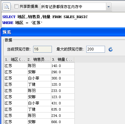Select the cell with value 140.0
This screenshot has height=124, width=125.
coord(63,66)
